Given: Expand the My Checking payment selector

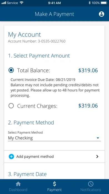Looking at the screenshot, I should click(54, 138).
